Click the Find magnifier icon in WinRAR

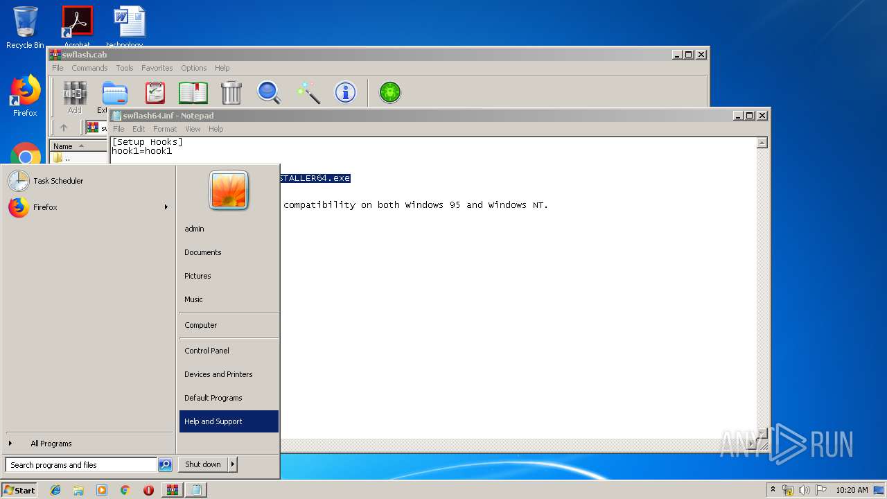(269, 92)
